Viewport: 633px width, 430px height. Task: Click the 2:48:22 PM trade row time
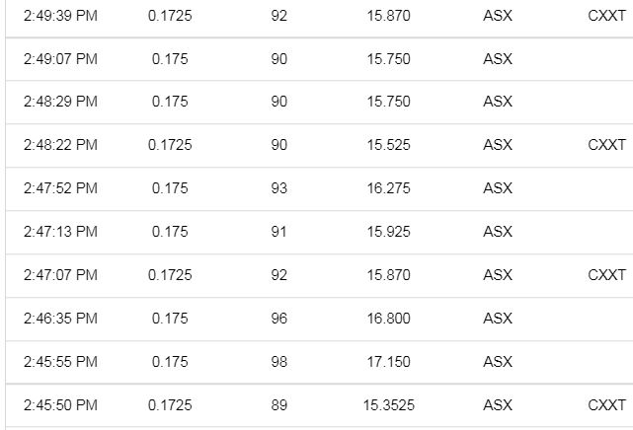(x=60, y=145)
